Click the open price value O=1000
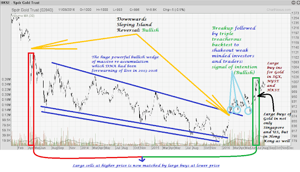The width and height of the screenshot is (300, 172). pyautogui.click(x=85, y=9)
